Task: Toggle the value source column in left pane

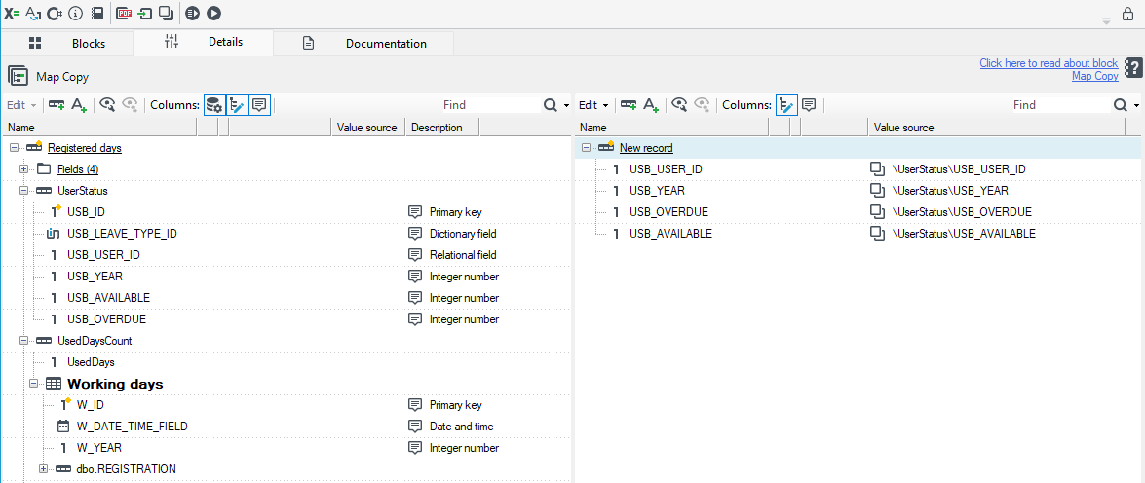Action: click(x=238, y=105)
